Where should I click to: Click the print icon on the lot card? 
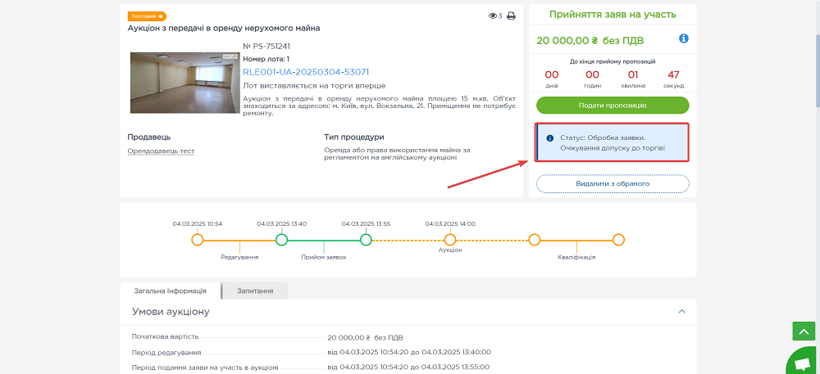pyautogui.click(x=511, y=16)
